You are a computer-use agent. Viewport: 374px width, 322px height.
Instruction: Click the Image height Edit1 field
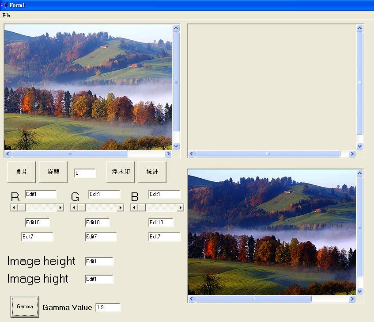point(99,261)
